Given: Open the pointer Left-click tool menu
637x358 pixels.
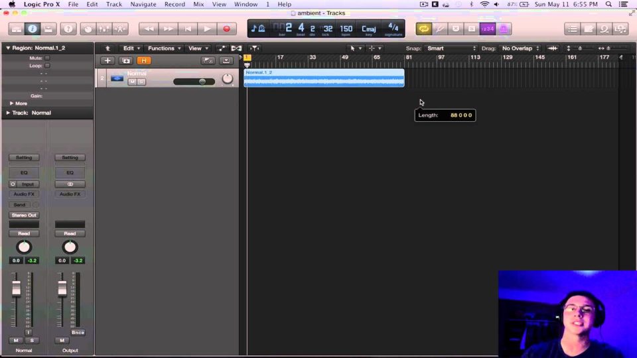Looking at the screenshot, I should coord(356,48).
